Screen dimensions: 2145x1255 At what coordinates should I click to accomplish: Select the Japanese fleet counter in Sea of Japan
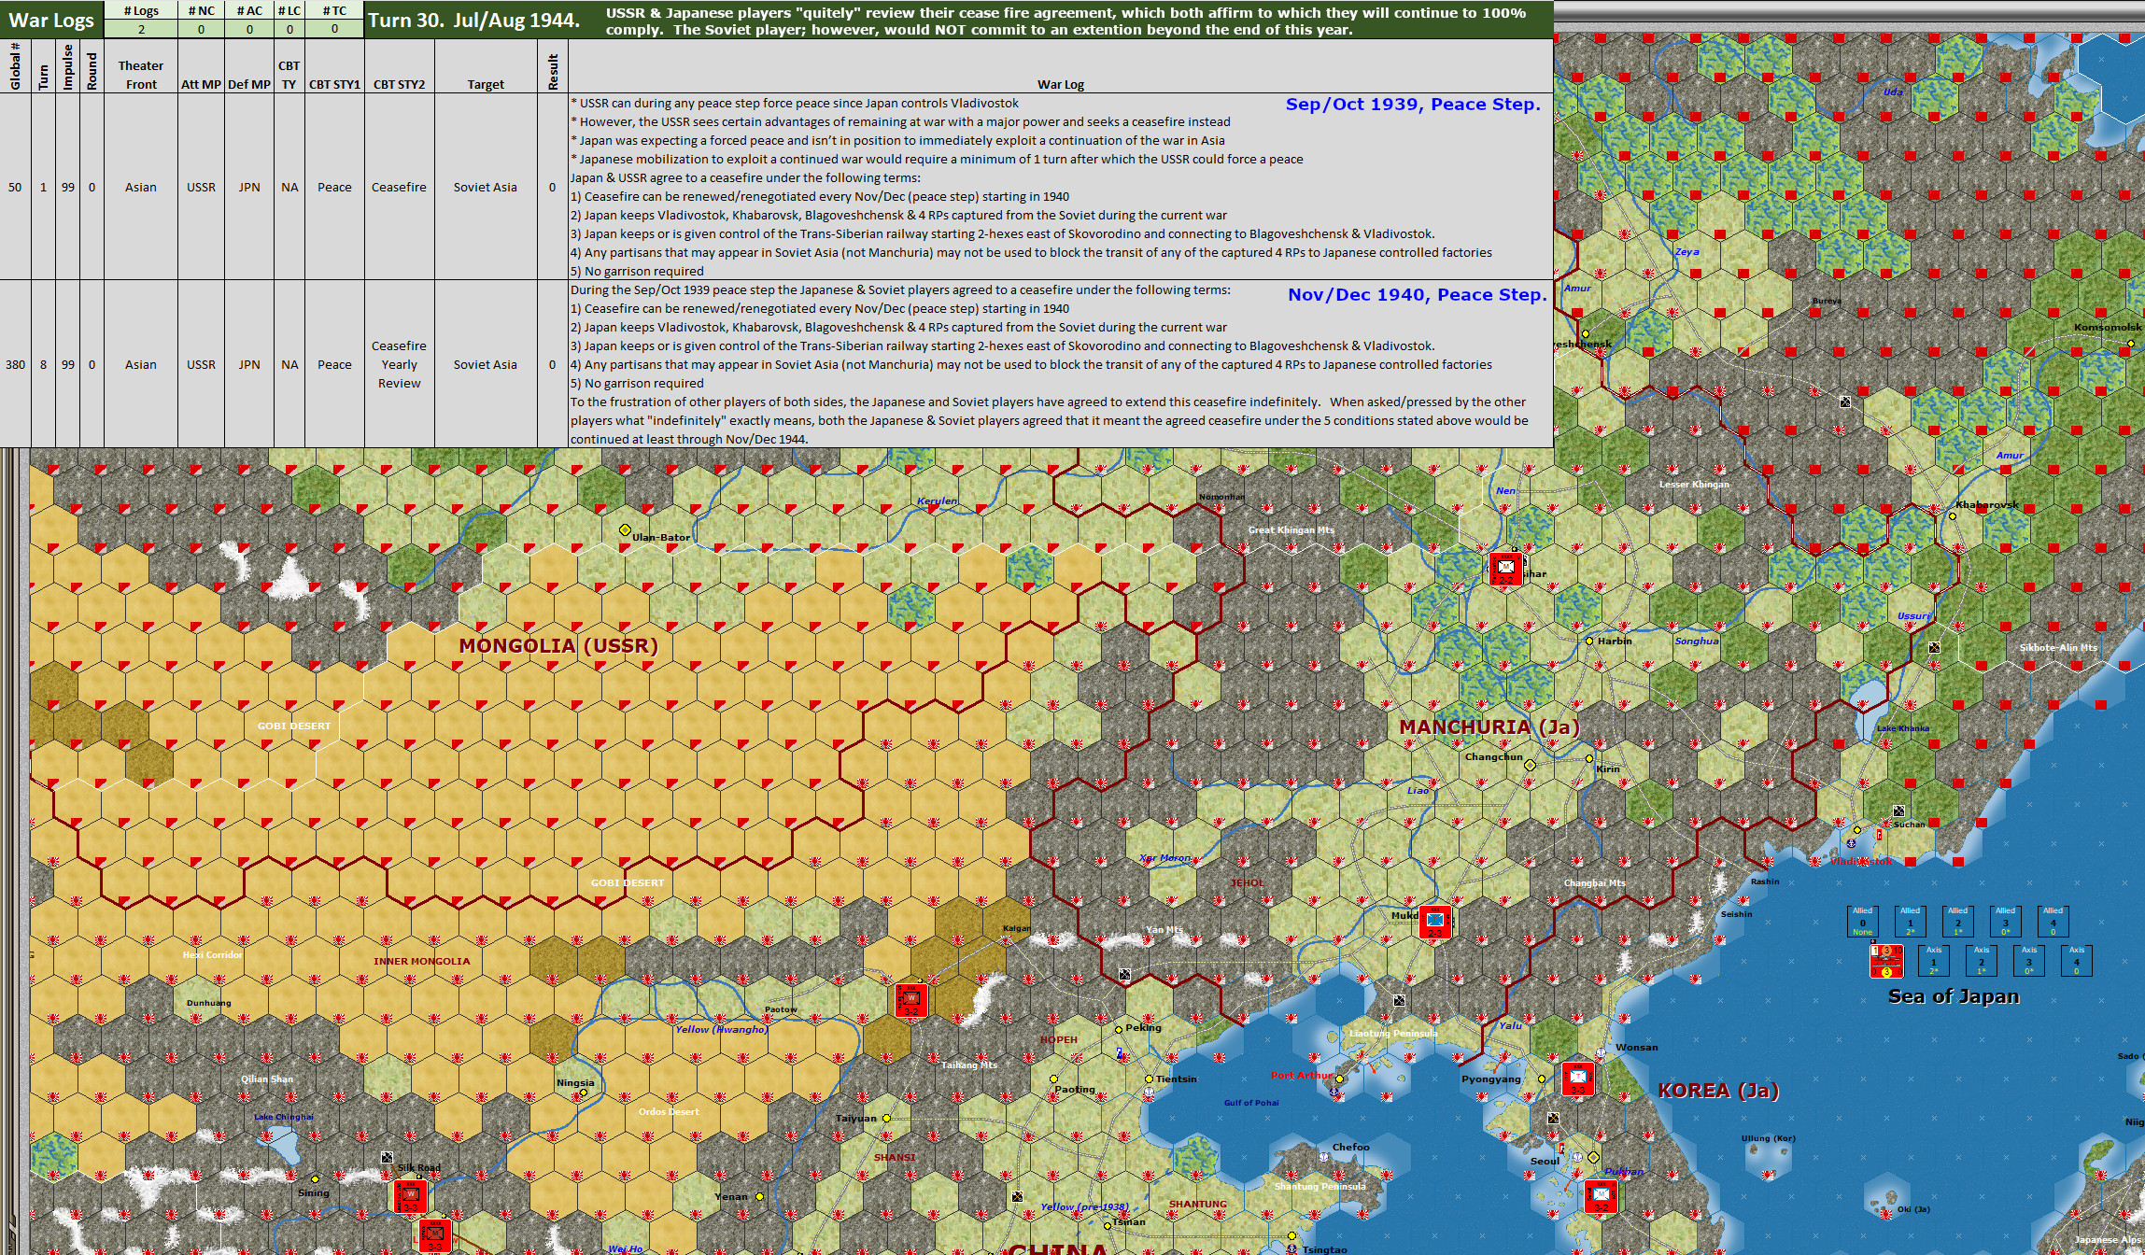[x=1886, y=961]
